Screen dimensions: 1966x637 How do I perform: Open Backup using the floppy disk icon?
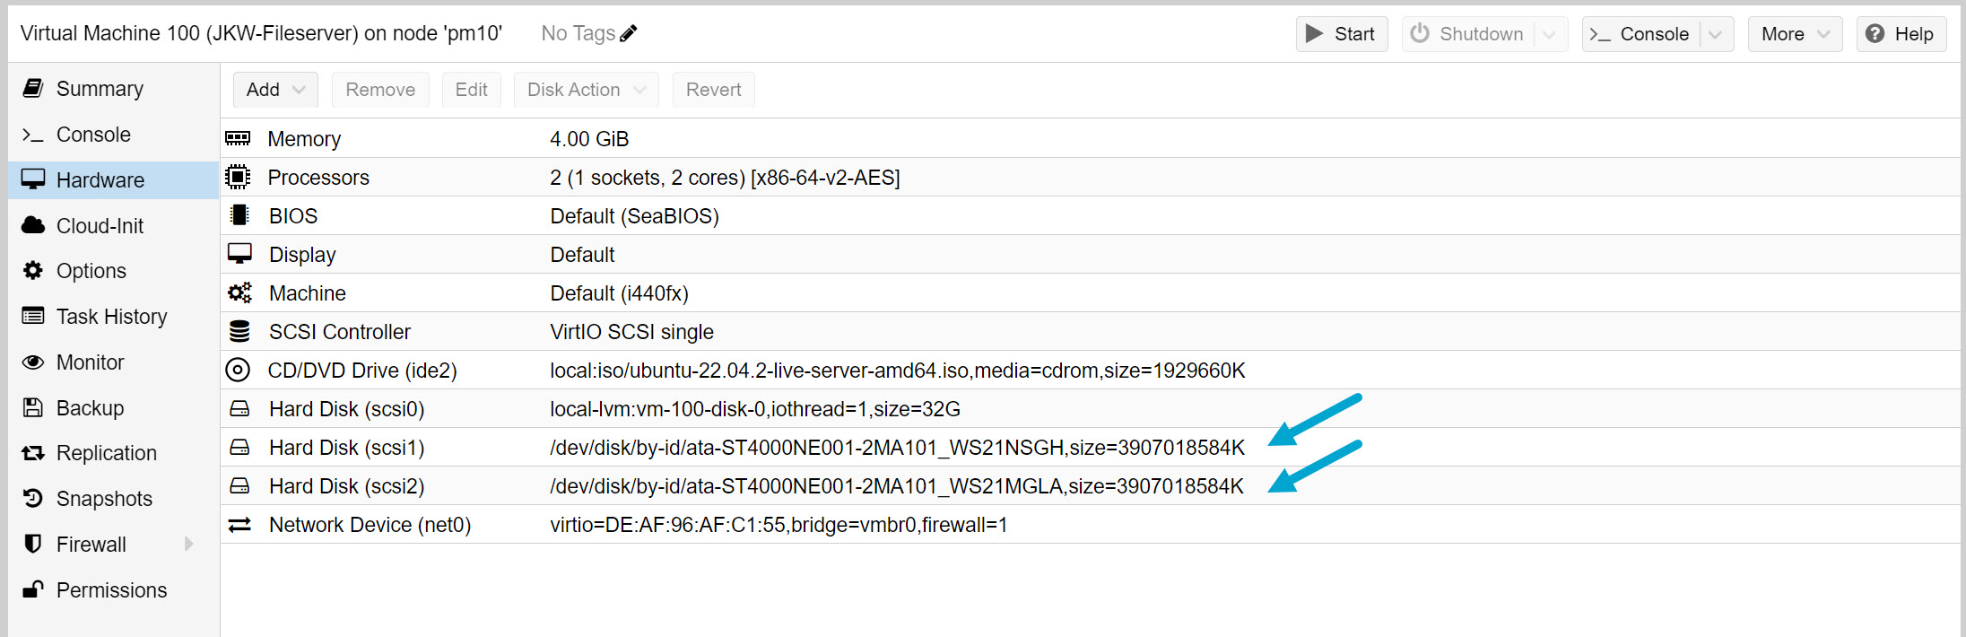[x=33, y=407]
